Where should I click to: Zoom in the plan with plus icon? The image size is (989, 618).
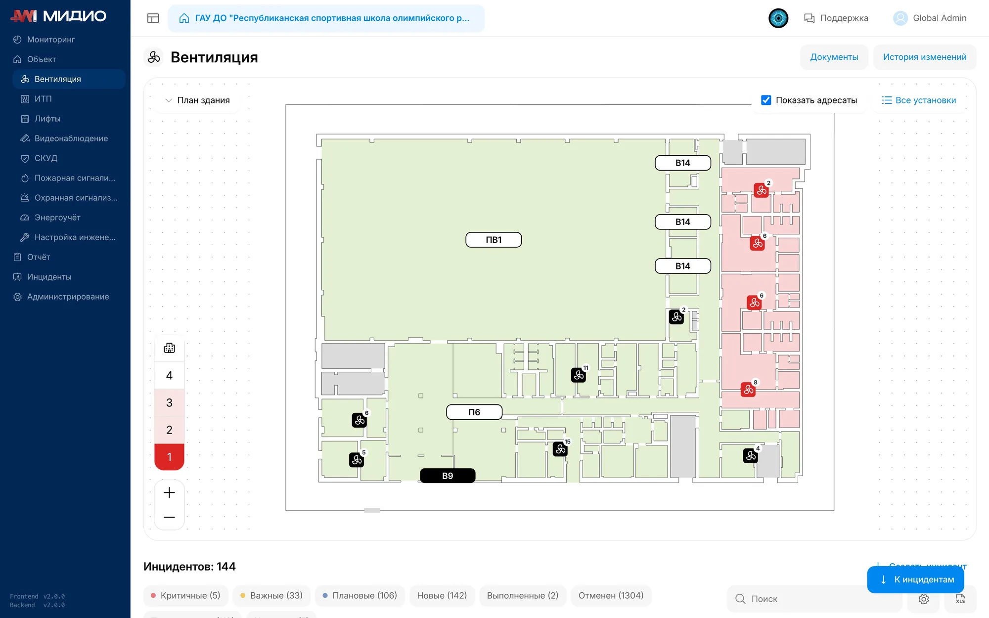tap(169, 492)
